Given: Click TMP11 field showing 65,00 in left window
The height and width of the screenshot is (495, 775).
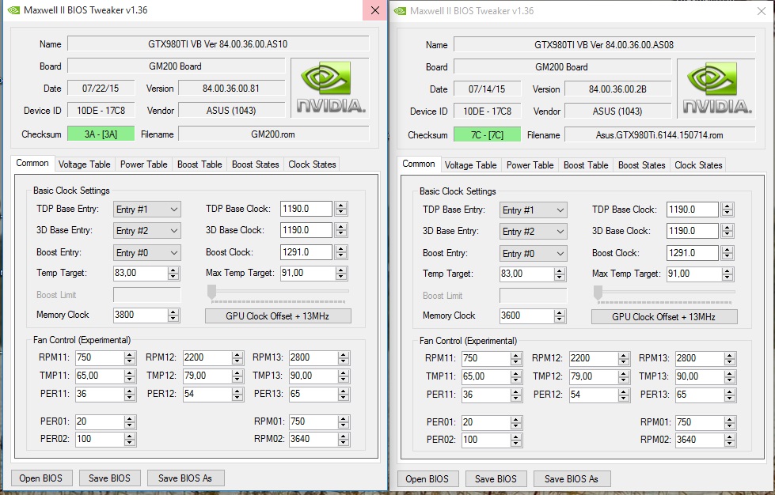Looking at the screenshot, I should (x=99, y=376).
